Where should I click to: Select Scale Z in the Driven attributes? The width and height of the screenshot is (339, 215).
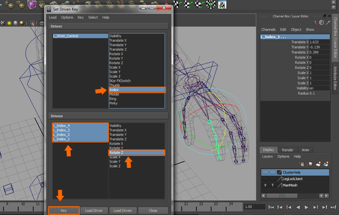click(115, 166)
